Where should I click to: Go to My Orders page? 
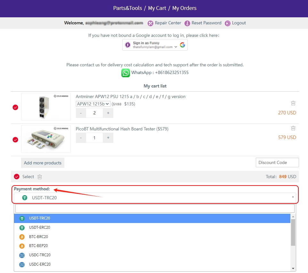[x=184, y=8]
